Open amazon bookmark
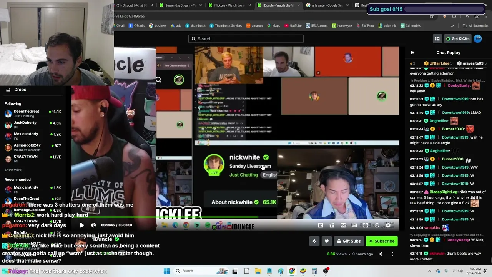492x277 pixels. click(x=254, y=26)
